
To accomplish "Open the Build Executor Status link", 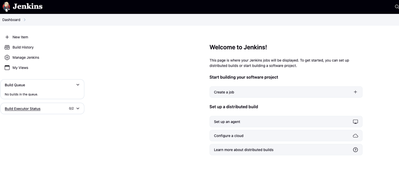I will pos(23,109).
